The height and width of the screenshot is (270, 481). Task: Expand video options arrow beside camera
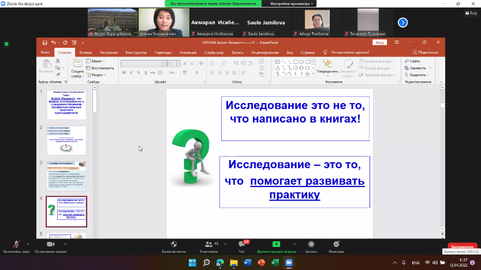pos(64,244)
